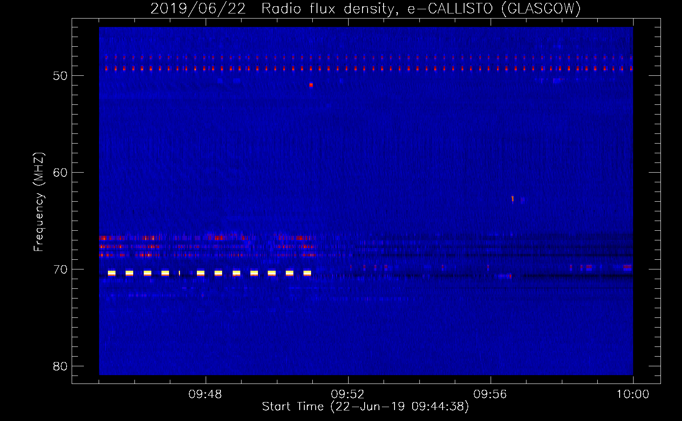The width and height of the screenshot is (682, 421).
Task: Click the first bright pulse block near 70.5 MHz
Action: [112, 273]
